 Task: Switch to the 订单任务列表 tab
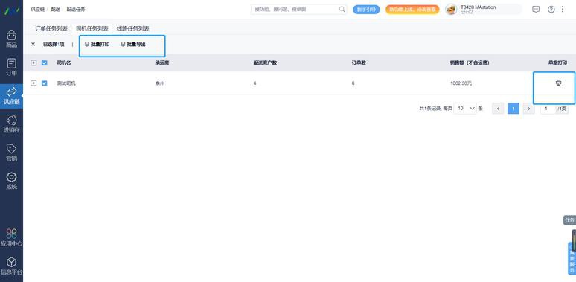click(51, 28)
